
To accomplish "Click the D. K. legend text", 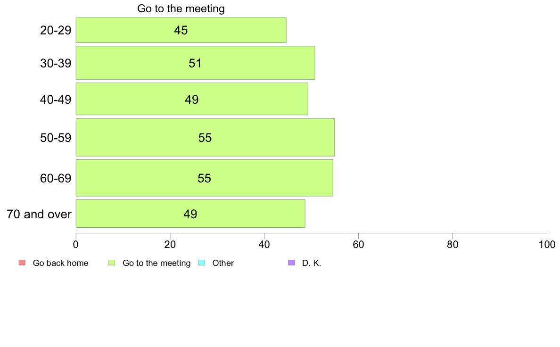I will (x=312, y=263).
